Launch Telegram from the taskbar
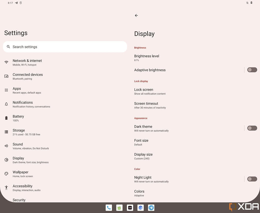The height and width of the screenshot is (213, 260). tap(151, 208)
